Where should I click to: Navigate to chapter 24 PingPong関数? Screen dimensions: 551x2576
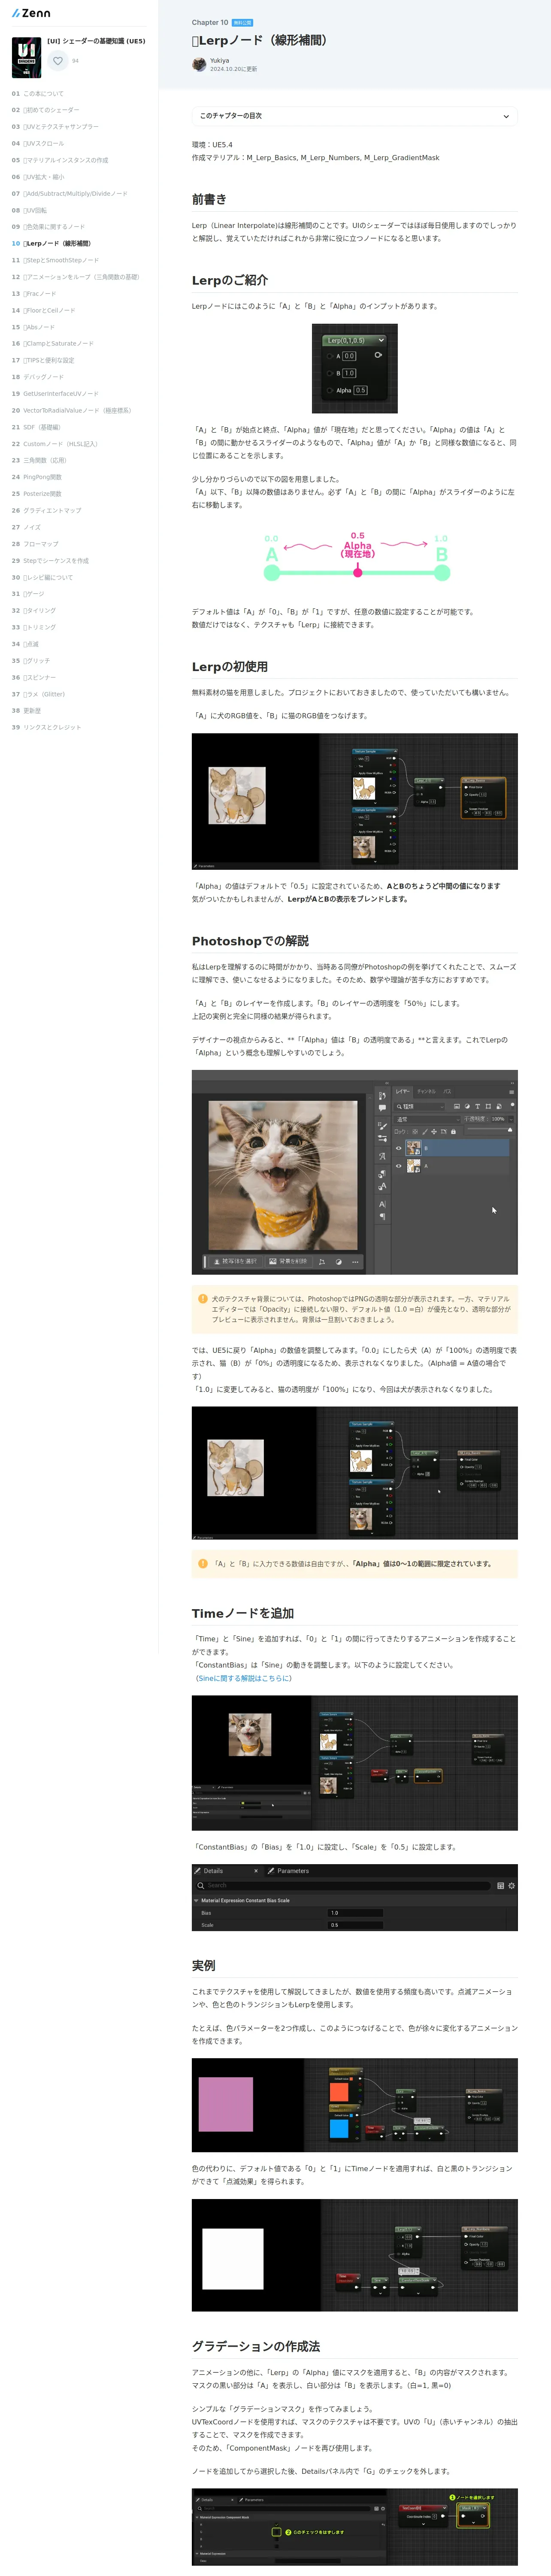tap(36, 477)
